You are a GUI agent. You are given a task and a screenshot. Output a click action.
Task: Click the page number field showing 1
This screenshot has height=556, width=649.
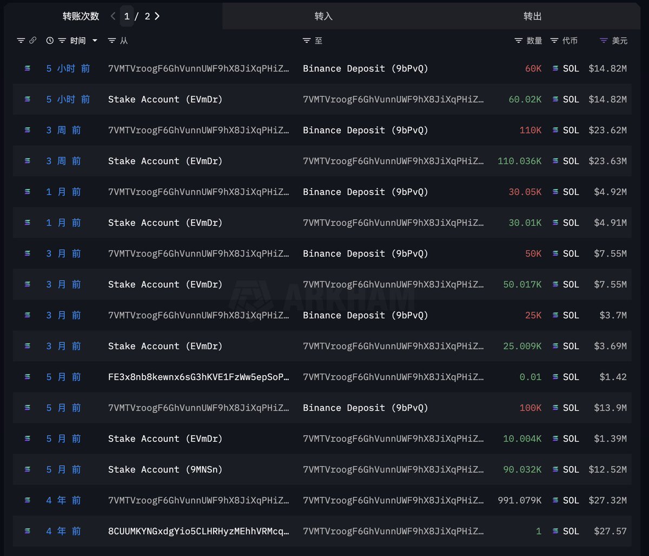click(x=127, y=16)
